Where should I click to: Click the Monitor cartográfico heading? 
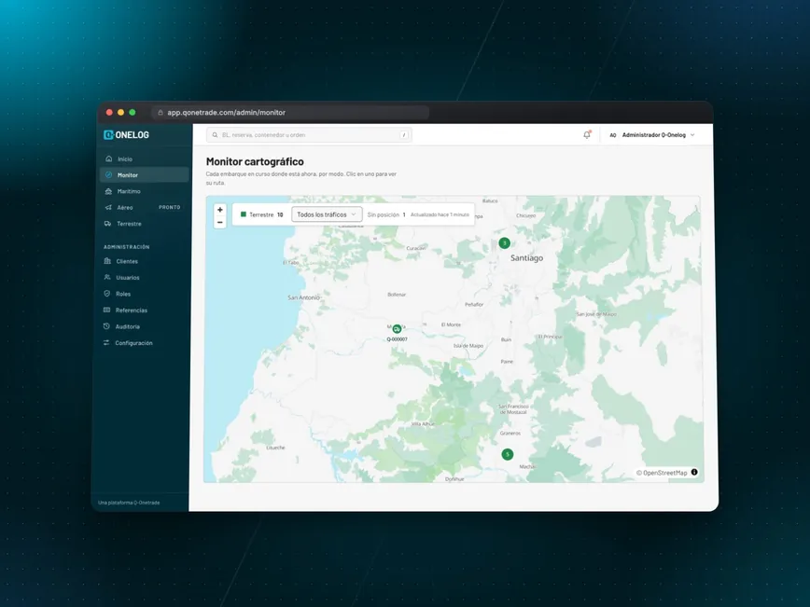255,161
